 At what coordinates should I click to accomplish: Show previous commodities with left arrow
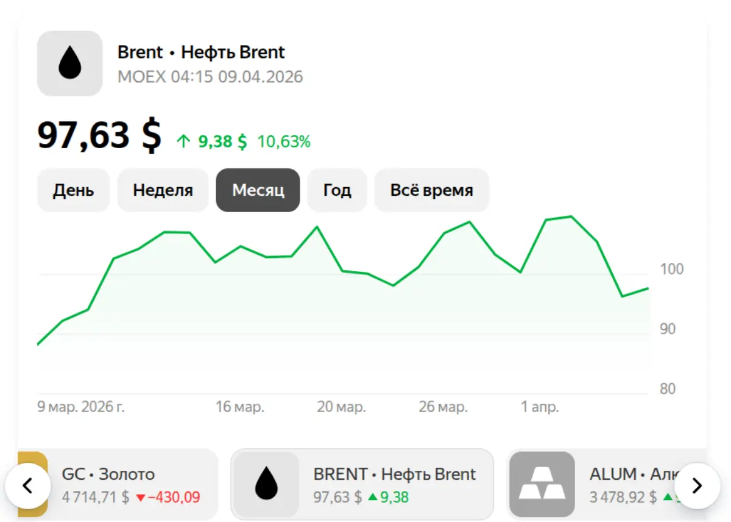pos(27,485)
